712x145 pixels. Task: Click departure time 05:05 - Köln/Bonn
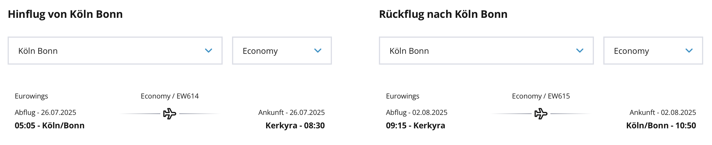[50, 125]
